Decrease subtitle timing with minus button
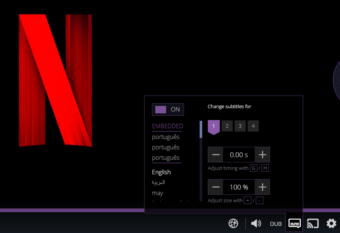Viewport: 340px width, 233px height. (x=216, y=155)
